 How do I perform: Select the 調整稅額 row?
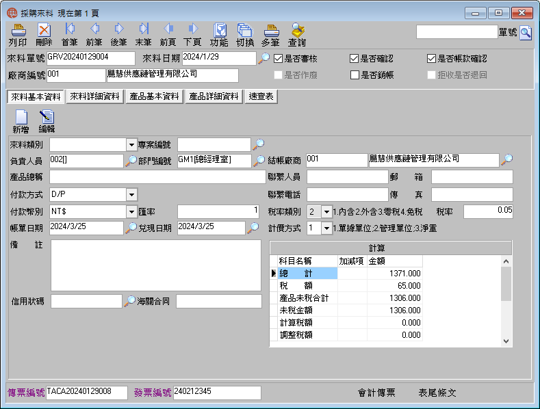coord(346,335)
